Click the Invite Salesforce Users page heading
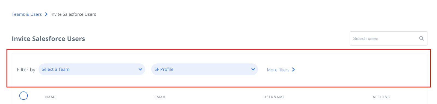The image size is (437, 104). [48, 39]
